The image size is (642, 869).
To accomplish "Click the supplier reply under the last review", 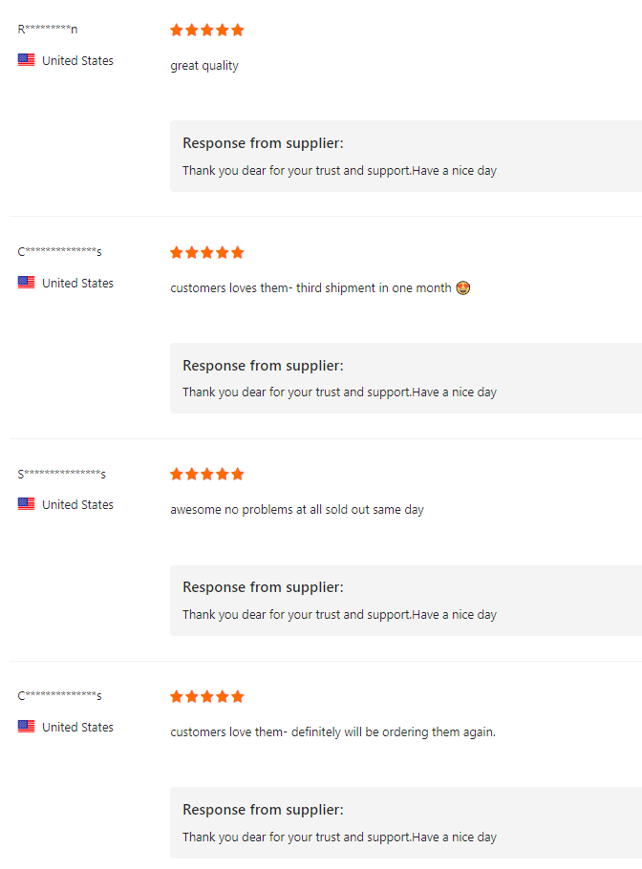I will point(340,837).
